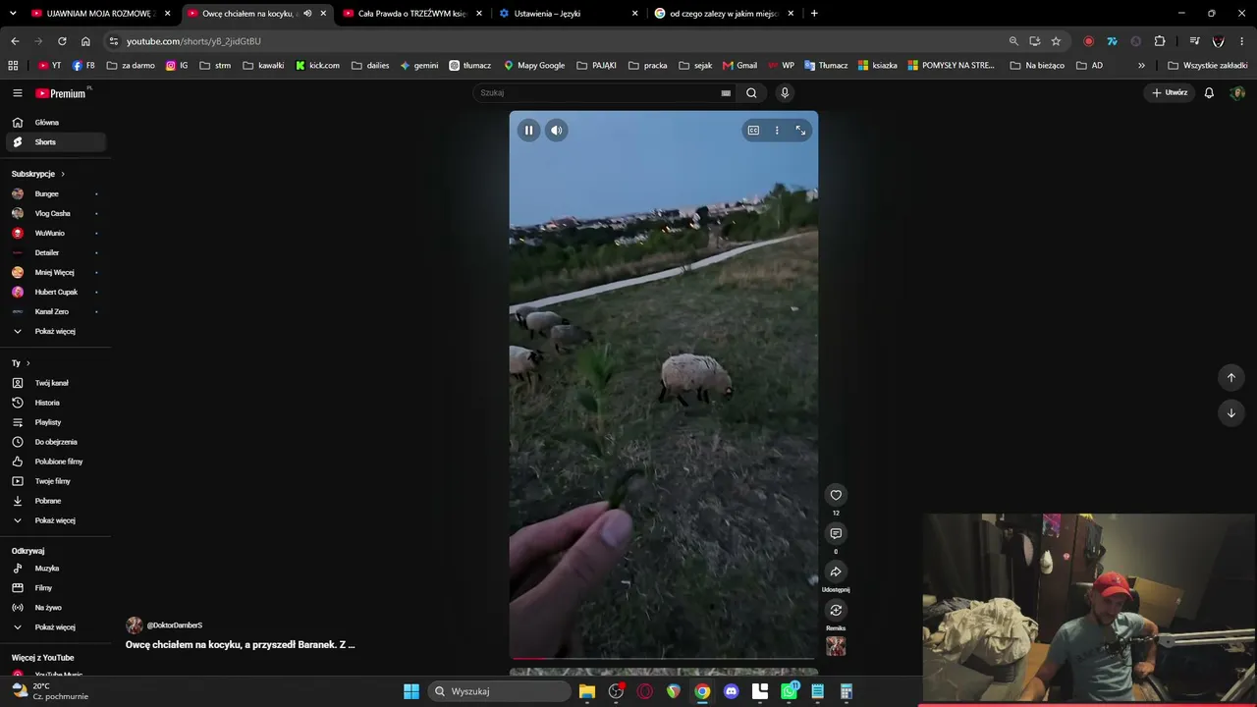Expand the Subskrypcje section chevron
1257x707 pixels.
point(63,174)
